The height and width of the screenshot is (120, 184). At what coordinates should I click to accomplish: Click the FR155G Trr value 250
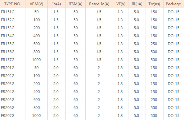tap(154, 44)
